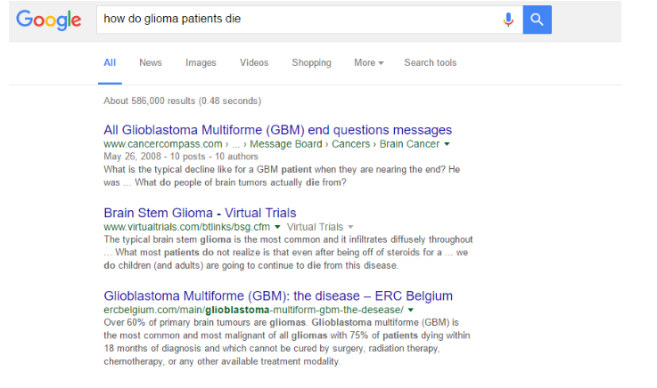Open Brain Stem Glioma Virtual Trials result
Image resolution: width=657 pixels, height=388 pixels.
(x=200, y=213)
